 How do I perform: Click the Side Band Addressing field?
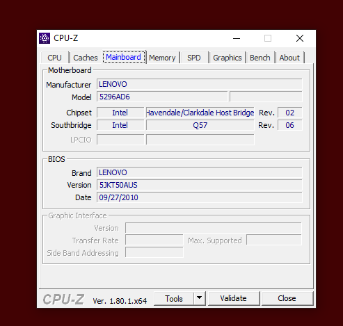tap(154, 252)
